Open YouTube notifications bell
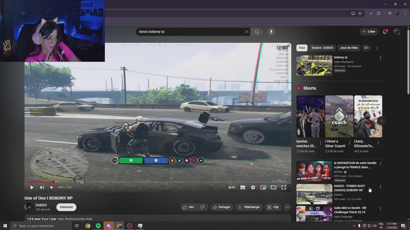 [385, 32]
